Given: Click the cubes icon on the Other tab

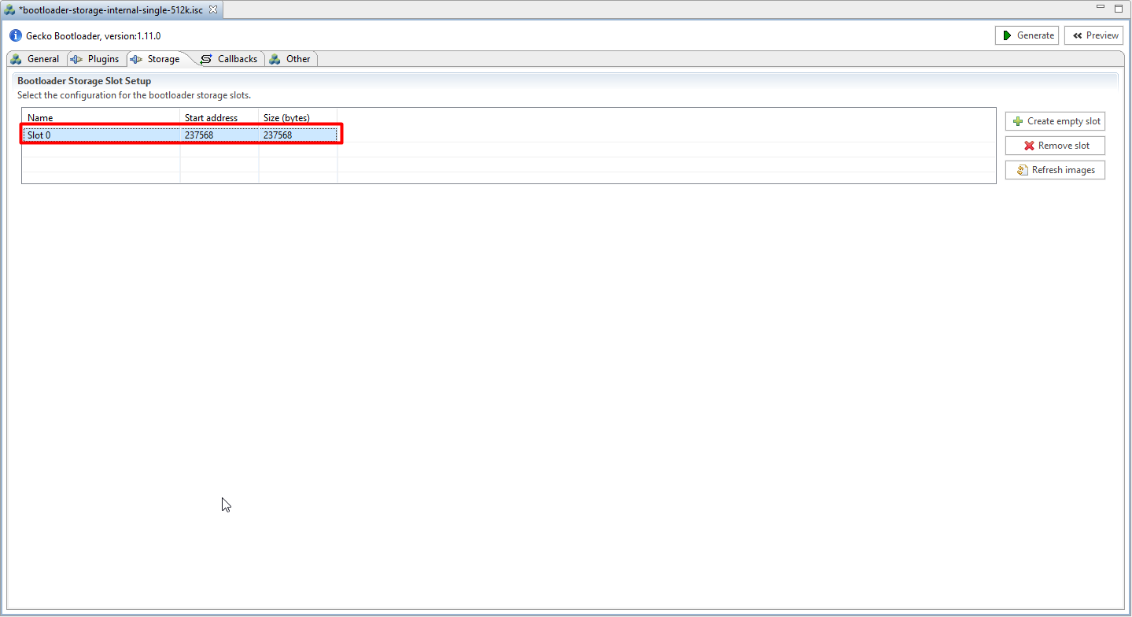Looking at the screenshot, I should click(275, 58).
